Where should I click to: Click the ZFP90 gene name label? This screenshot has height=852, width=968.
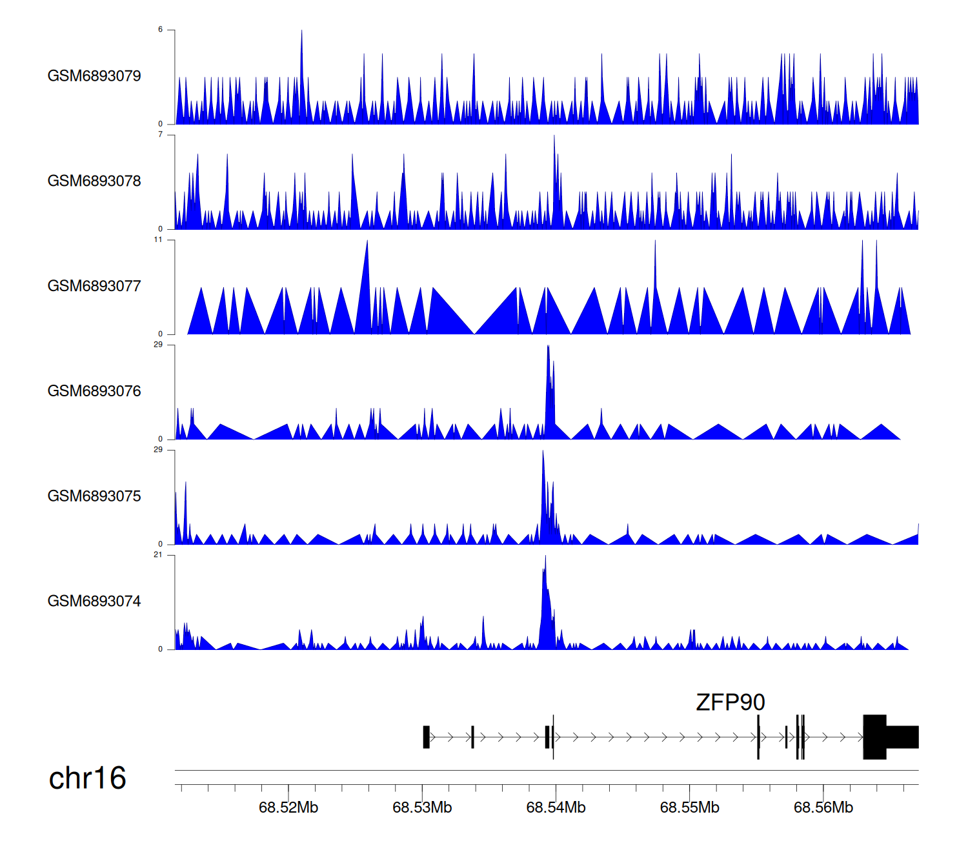pyautogui.click(x=730, y=702)
